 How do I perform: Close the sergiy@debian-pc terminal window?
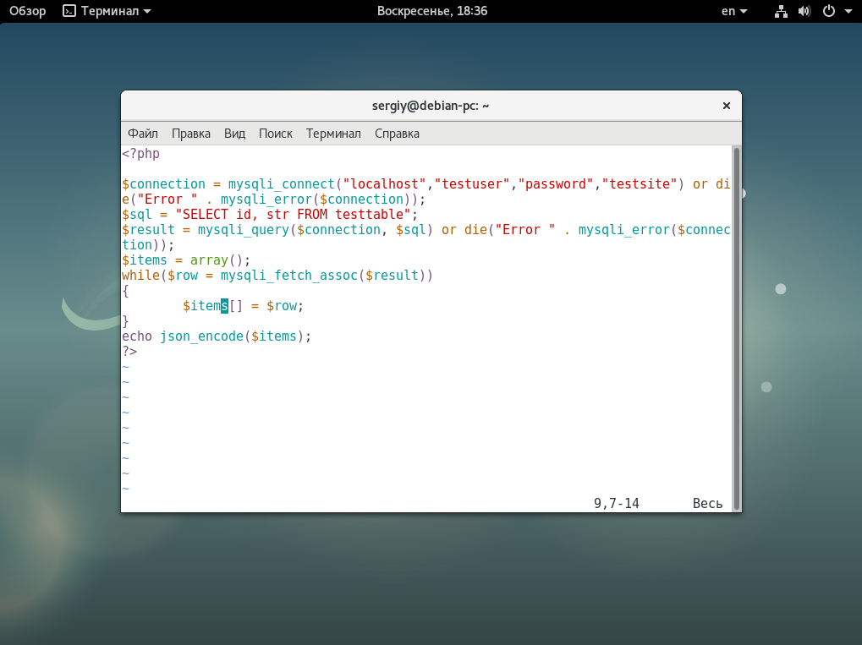(x=726, y=106)
